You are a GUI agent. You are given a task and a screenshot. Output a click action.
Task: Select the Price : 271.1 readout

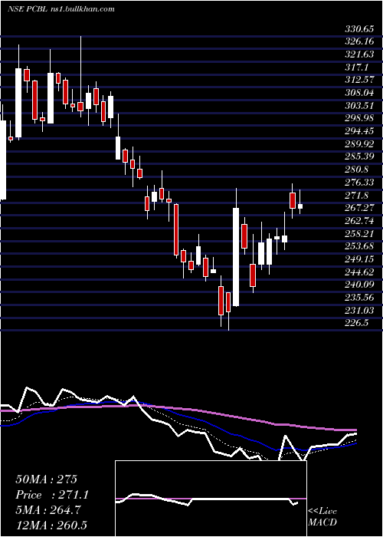pyautogui.click(x=52, y=495)
